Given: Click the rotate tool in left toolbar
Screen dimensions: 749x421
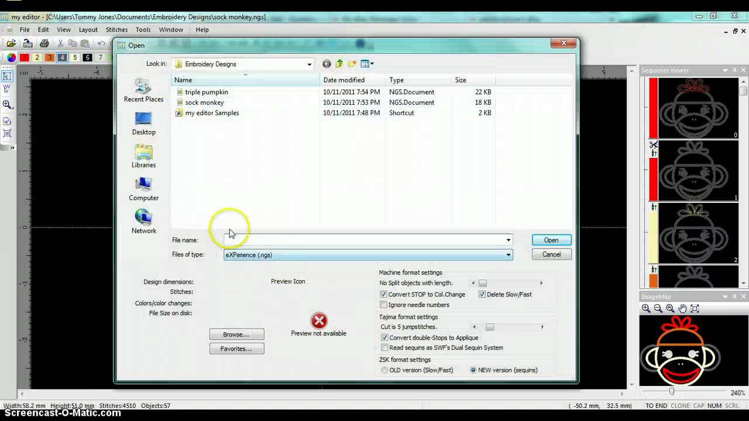Looking at the screenshot, I should tap(7, 121).
